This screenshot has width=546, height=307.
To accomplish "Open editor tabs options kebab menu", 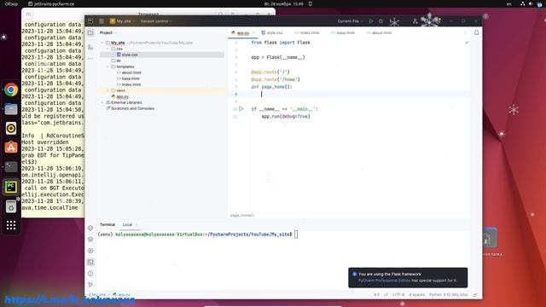I will [465, 32].
